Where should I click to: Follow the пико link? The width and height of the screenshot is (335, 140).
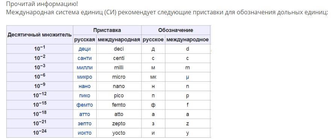[x=85, y=96]
